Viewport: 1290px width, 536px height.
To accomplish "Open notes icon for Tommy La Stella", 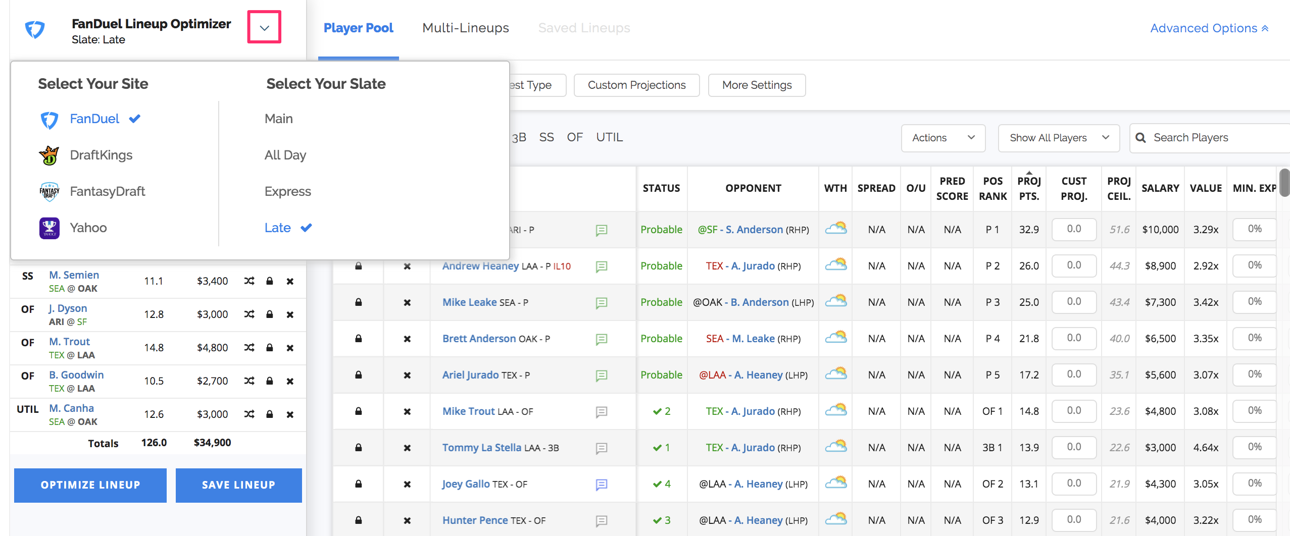I will click(x=601, y=448).
